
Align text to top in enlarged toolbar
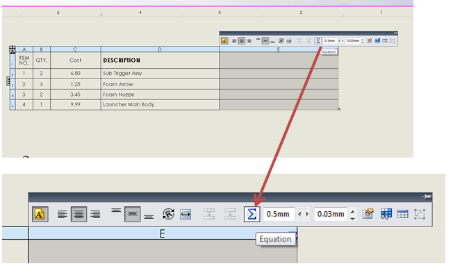(x=116, y=210)
